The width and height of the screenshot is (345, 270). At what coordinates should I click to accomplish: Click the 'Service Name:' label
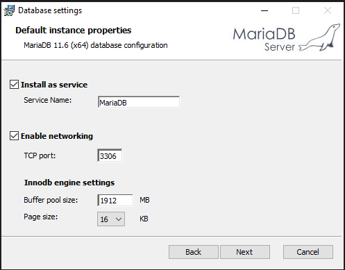[x=48, y=100]
